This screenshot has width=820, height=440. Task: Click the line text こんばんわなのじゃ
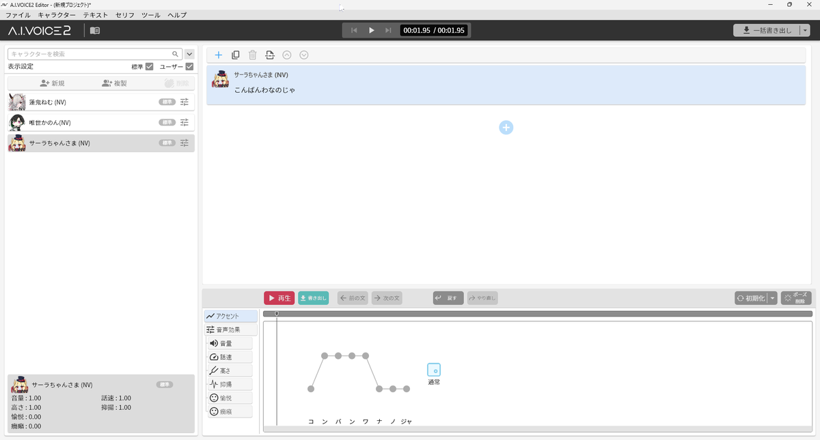point(264,90)
